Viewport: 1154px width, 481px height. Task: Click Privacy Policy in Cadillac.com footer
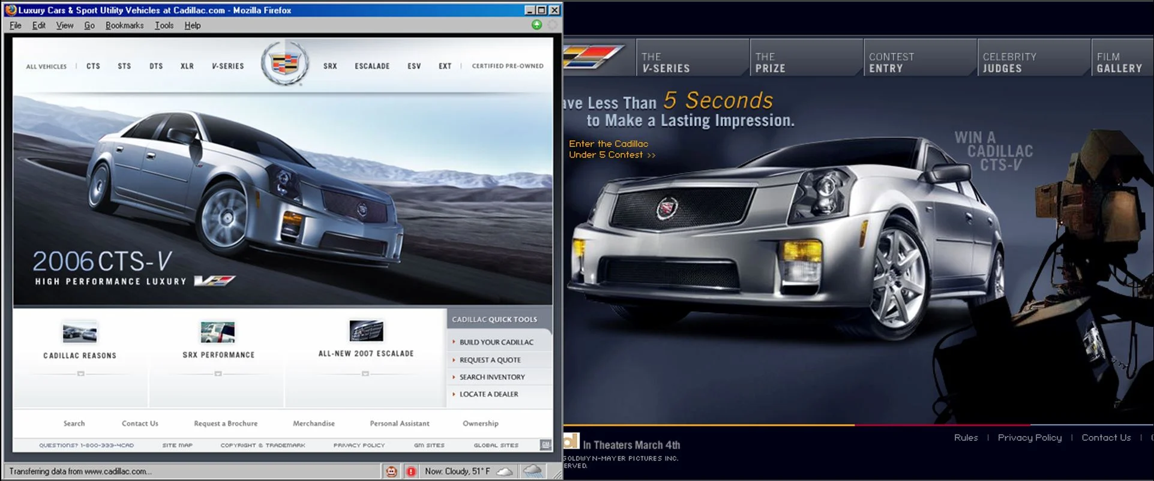359,445
